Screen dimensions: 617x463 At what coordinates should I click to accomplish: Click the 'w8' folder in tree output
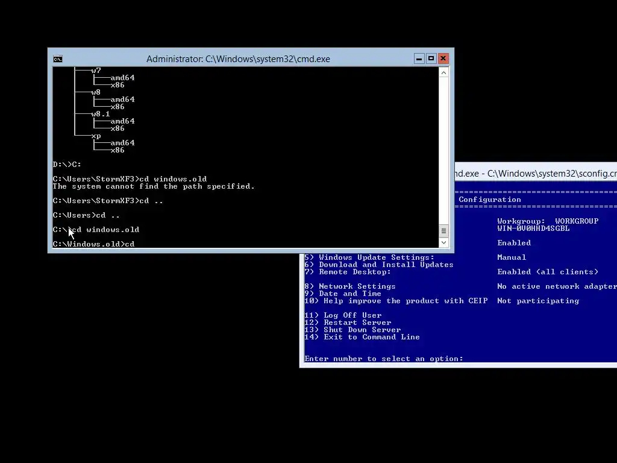(x=96, y=92)
